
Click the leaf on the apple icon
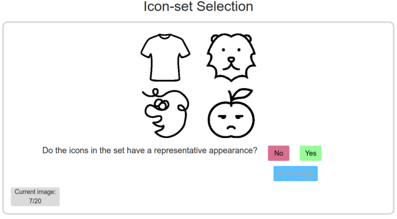coord(241,94)
